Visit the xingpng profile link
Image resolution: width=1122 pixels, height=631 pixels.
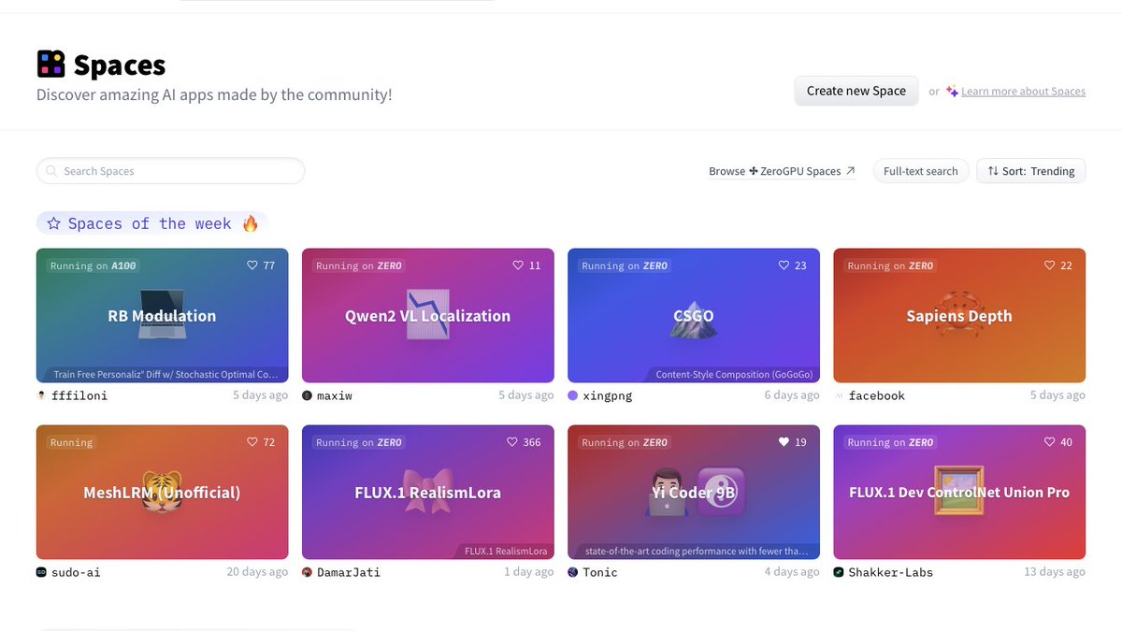click(x=608, y=395)
